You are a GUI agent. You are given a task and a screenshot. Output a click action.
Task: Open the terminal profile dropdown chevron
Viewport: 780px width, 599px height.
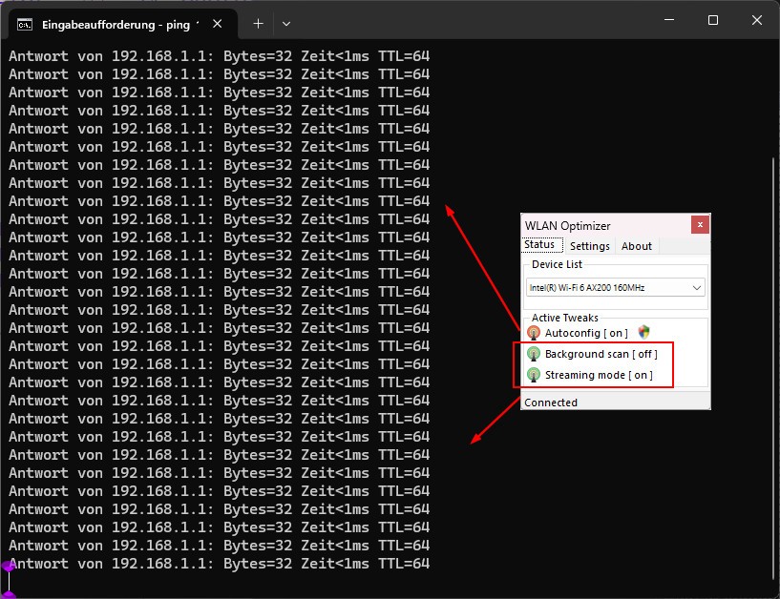coord(286,23)
